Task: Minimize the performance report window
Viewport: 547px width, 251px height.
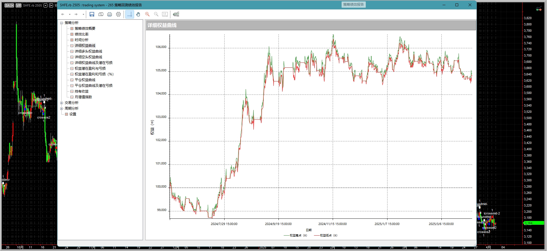Action: tap(444, 5)
